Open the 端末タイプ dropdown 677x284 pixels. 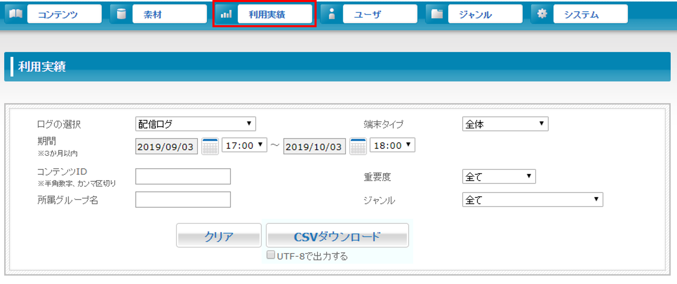pos(505,124)
